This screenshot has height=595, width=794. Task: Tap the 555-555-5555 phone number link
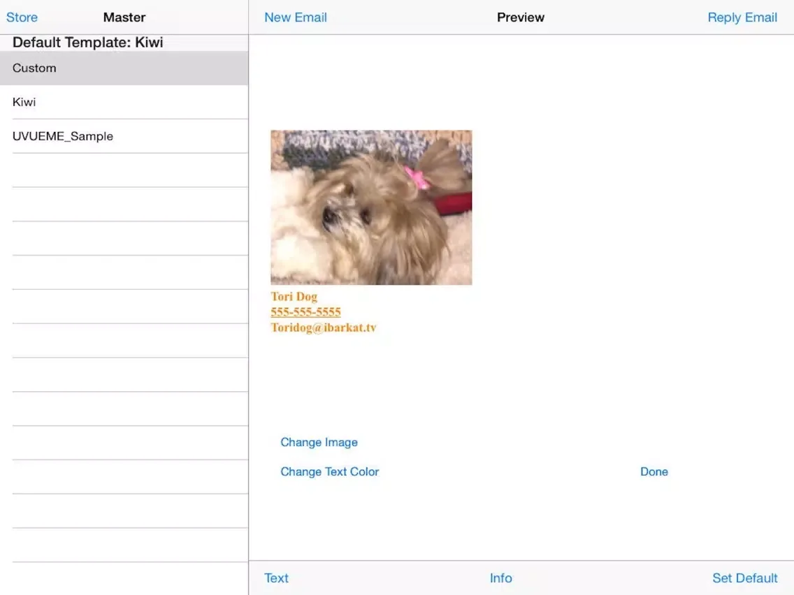305,312
